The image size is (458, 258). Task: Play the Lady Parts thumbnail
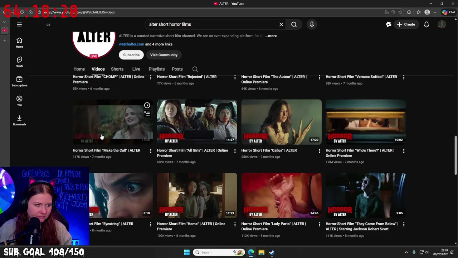pyautogui.click(x=281, y=195)
